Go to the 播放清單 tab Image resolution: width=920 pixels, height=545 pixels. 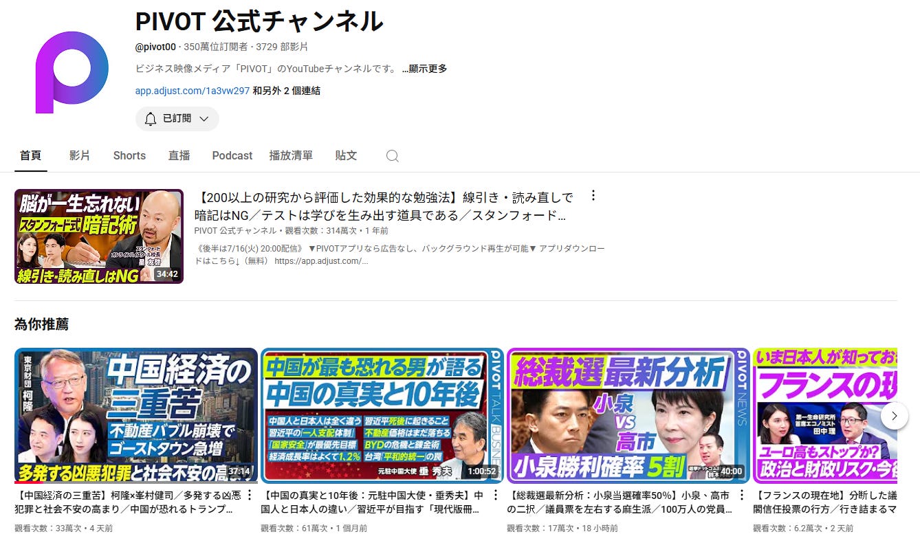coord(291,155)
